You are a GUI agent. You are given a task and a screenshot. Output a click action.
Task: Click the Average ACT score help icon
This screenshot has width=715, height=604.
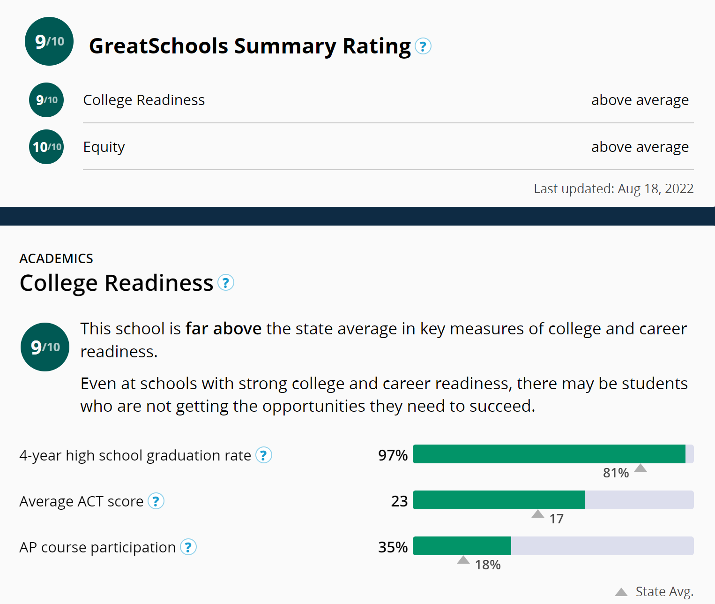[156, 501]
